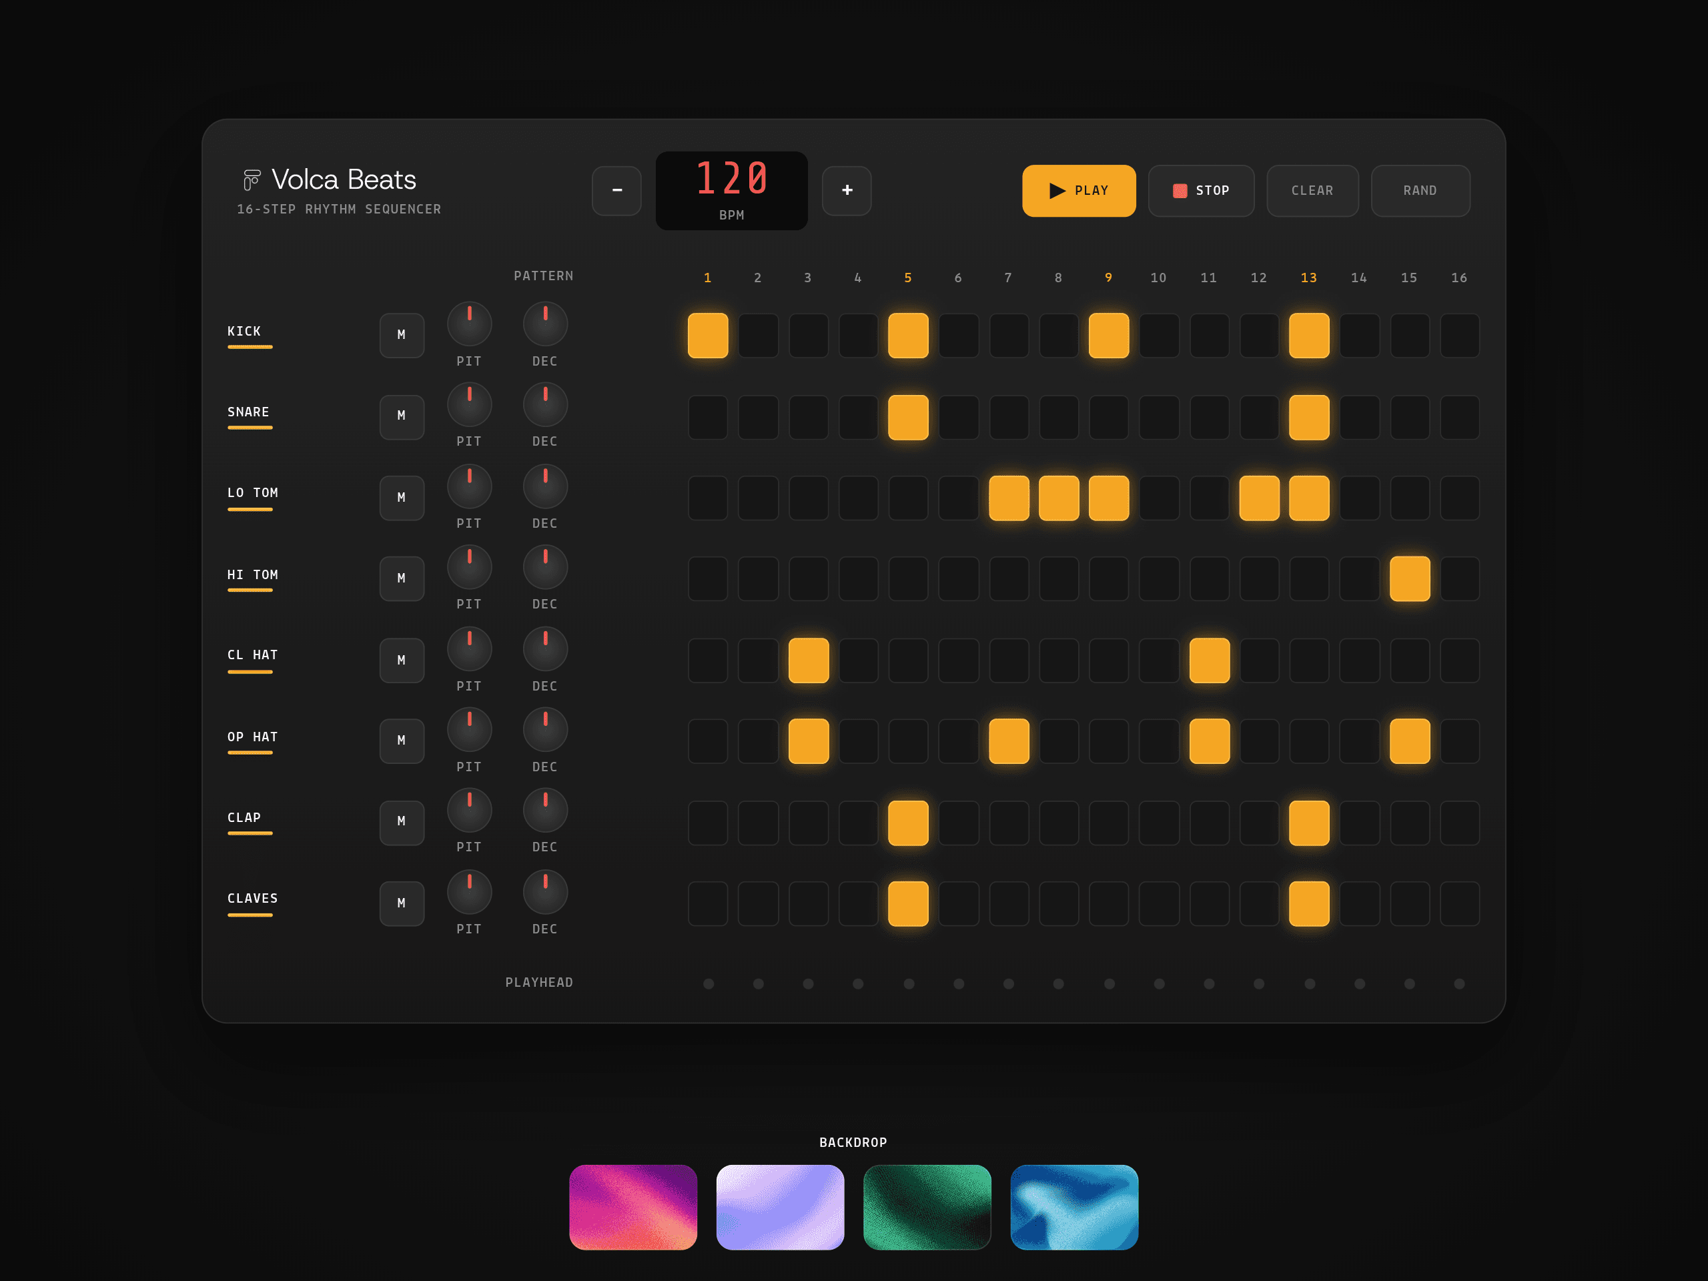The image size is (1708, 1281).
Task: Enable HI TOM step 1
Action: coord(708,579)
